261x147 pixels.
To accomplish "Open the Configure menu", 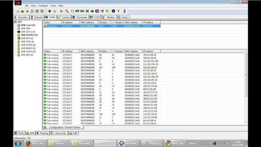I will (x=43, y=6).
